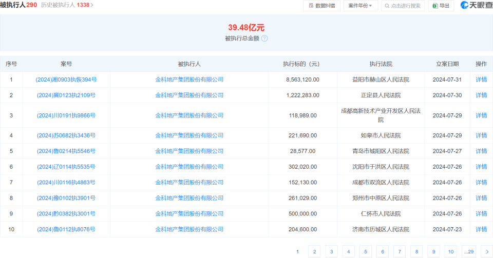Go to page 9 of results

click(x=433, y=252)
